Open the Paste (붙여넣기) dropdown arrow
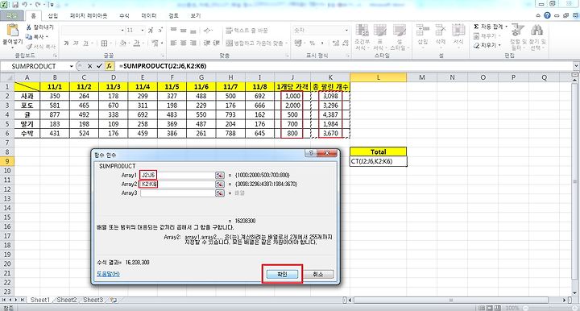 click(13, 48)
